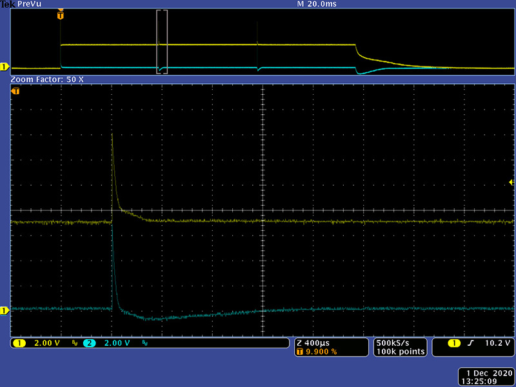
Task: Click the 9.900 % trigger position readout
Action: [321, 352]
